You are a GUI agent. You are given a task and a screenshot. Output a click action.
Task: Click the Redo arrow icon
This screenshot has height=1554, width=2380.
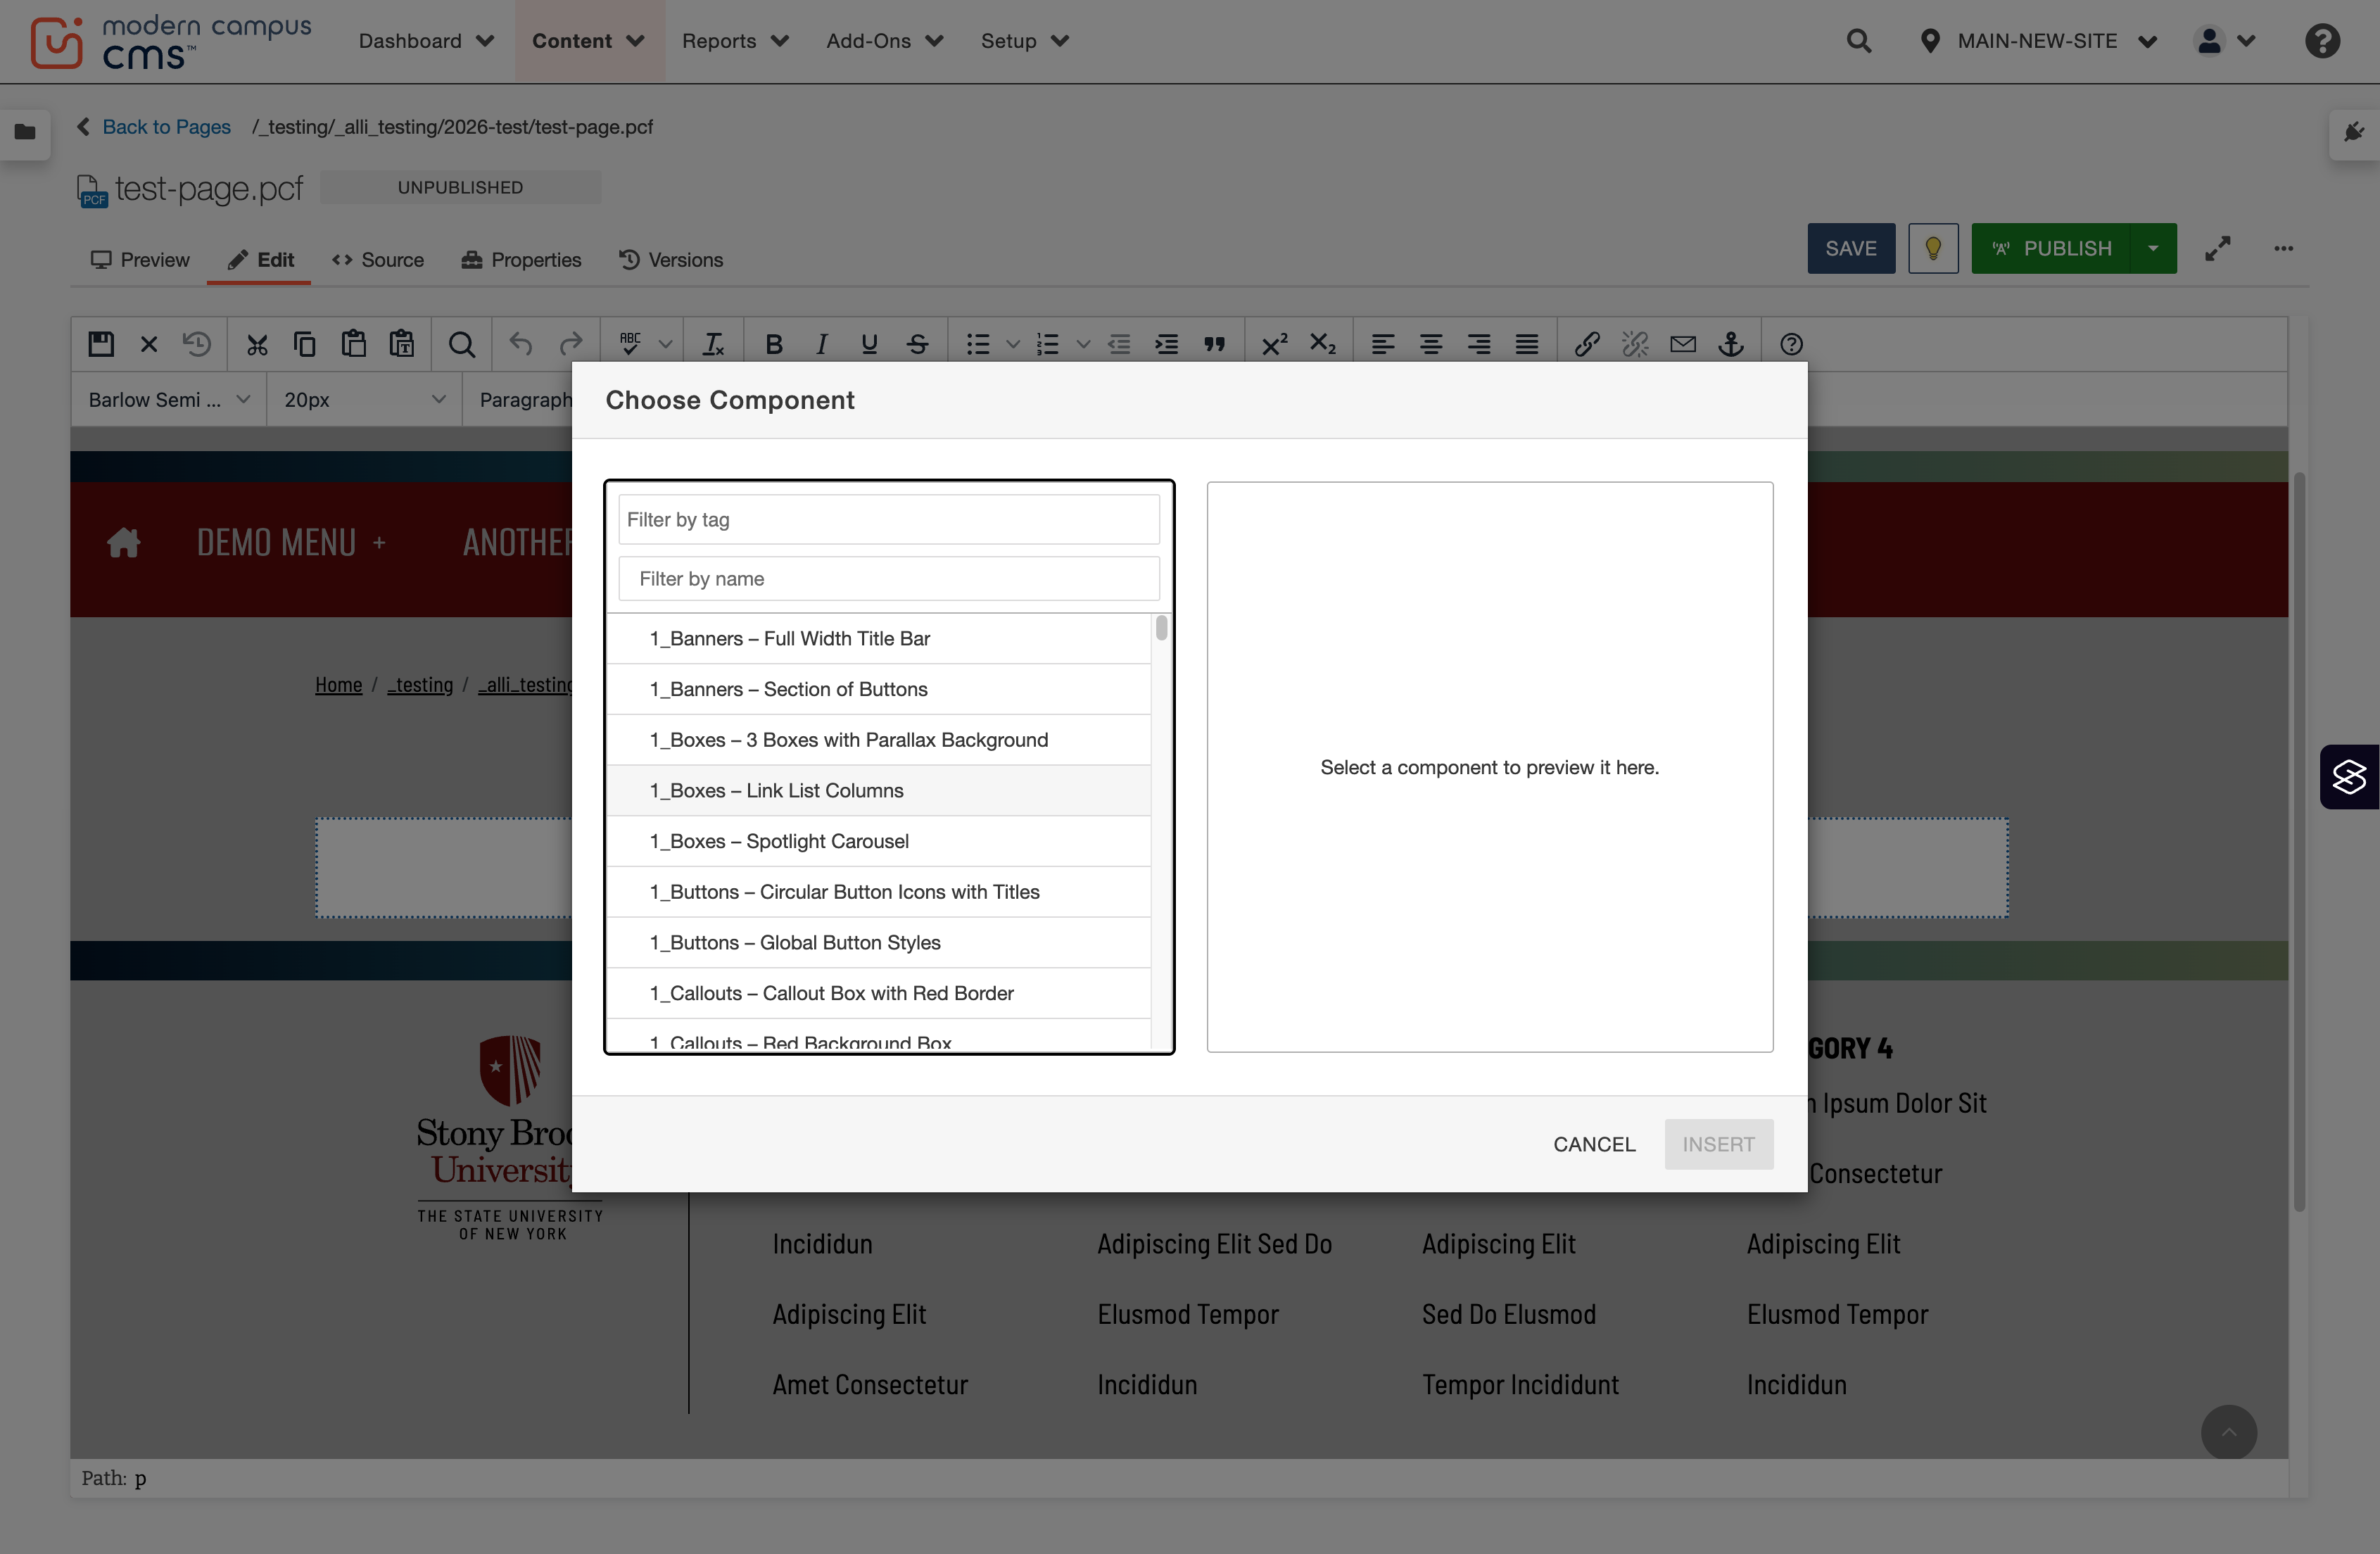click(571, 344)
